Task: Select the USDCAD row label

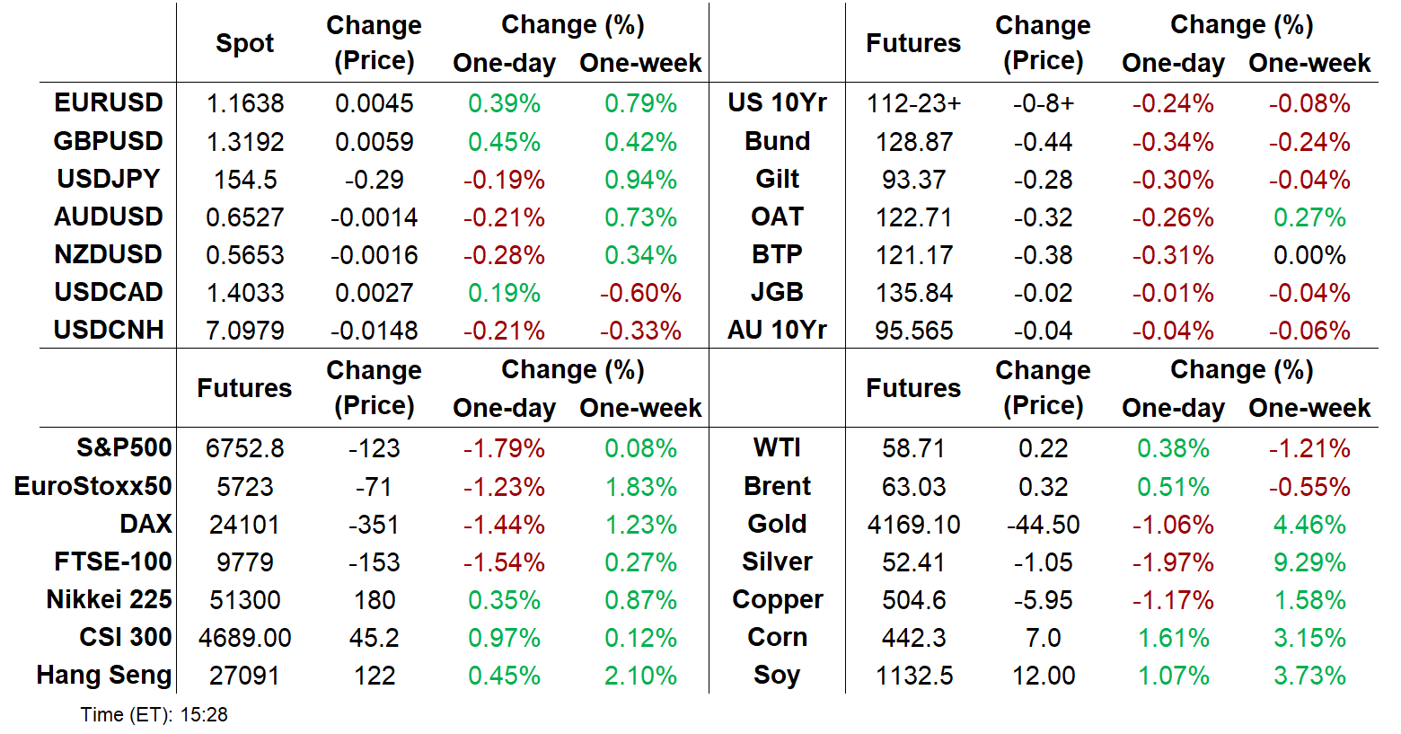Action: tap(109, 293)
